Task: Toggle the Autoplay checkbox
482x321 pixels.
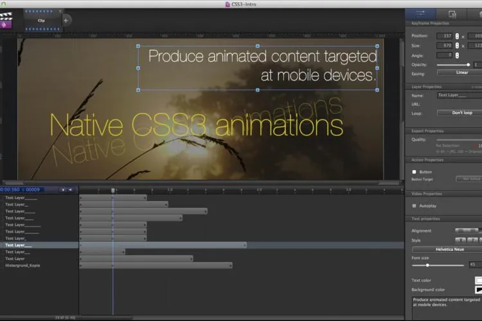Action: (x=414, y=206)
